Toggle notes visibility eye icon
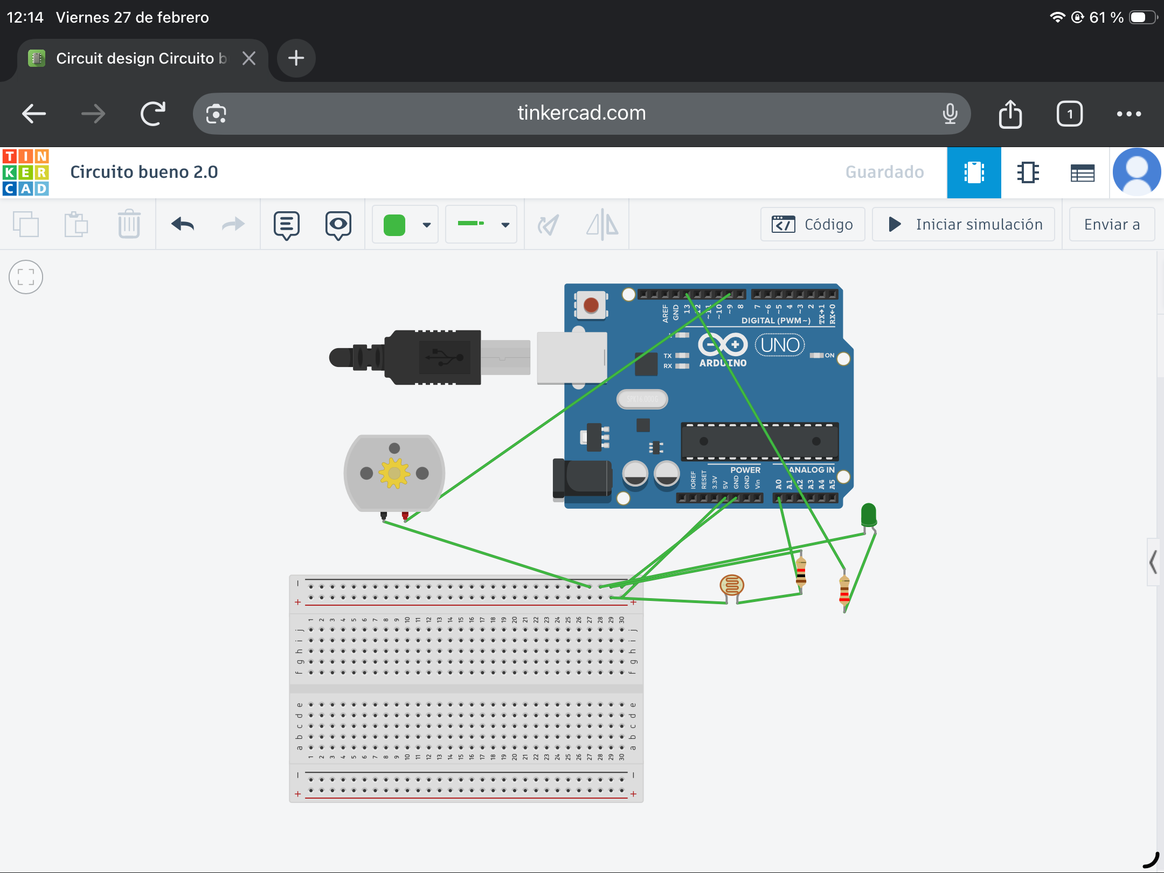The image size is (1164, 873). (x=338, y=224)
